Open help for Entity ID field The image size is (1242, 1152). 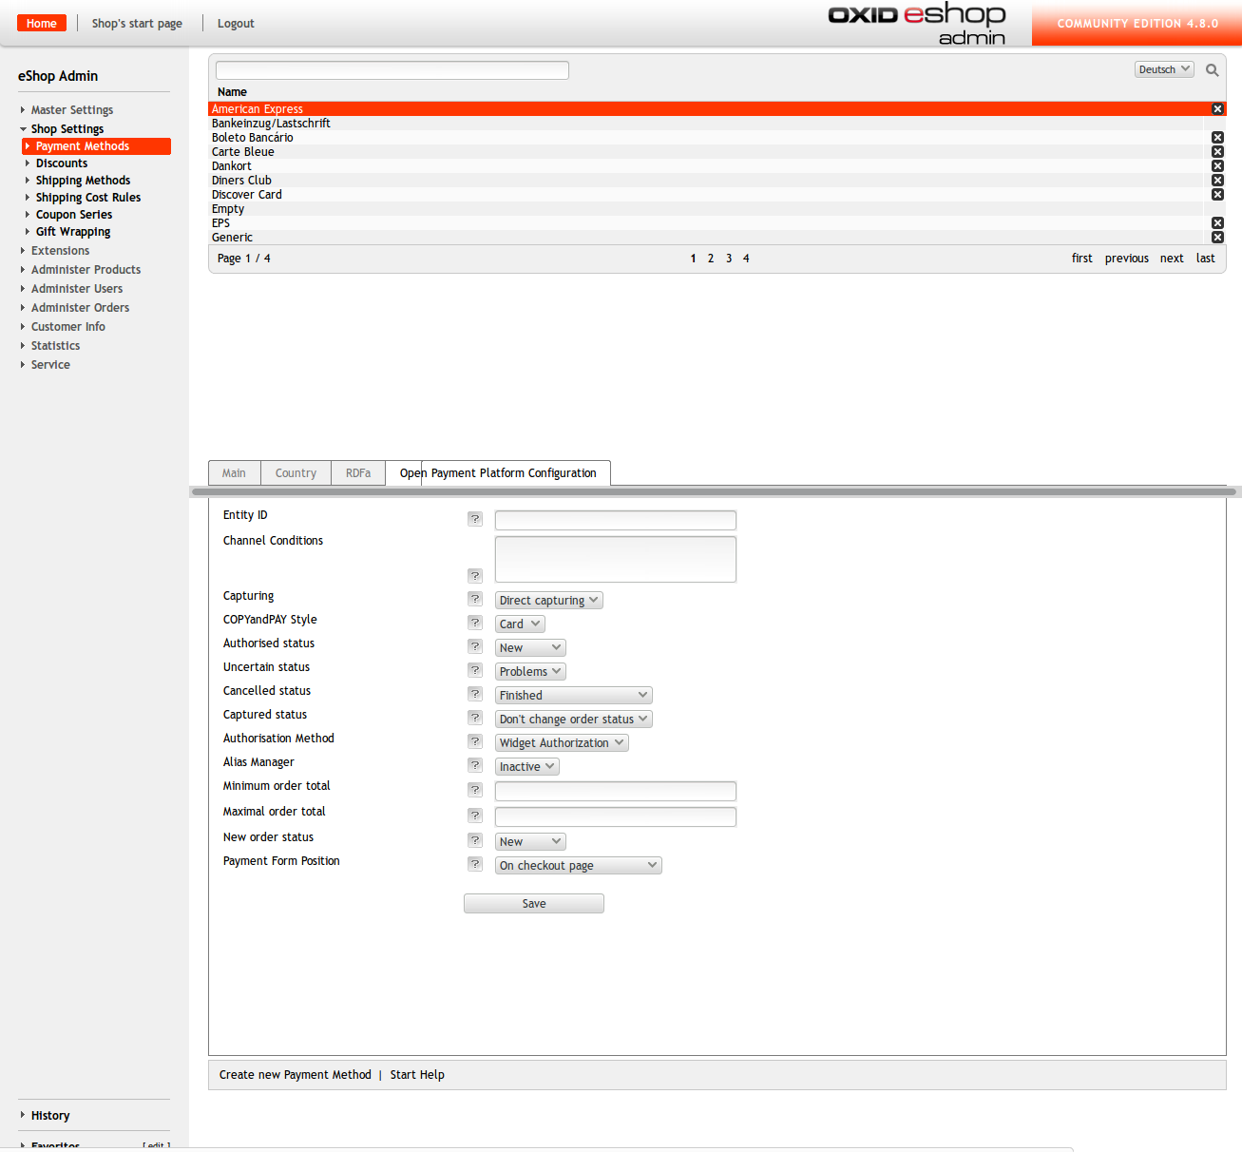475,519
